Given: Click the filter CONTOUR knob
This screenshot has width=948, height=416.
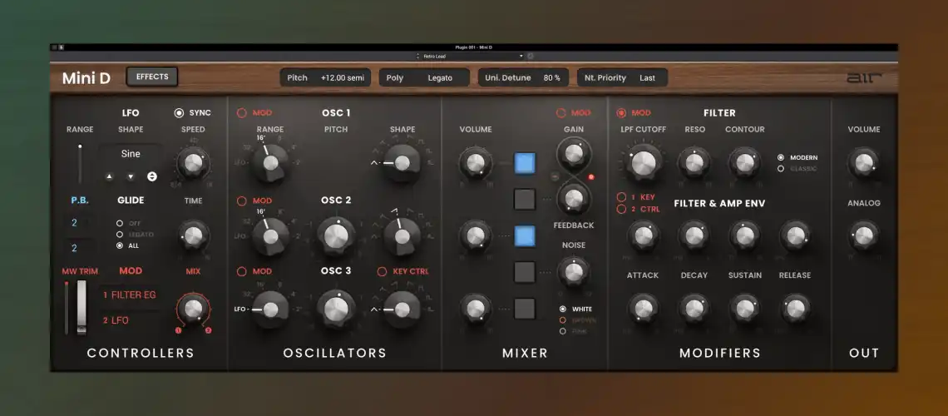Looking at the screenshot, I should [745, 162].
